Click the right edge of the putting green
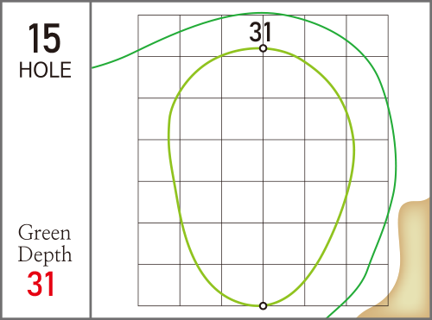Viewport: 432px width, 320px height. [x=354, y=149]
